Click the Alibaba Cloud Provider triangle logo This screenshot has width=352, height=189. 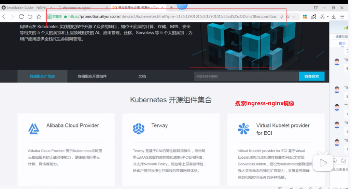click(34, 129)
